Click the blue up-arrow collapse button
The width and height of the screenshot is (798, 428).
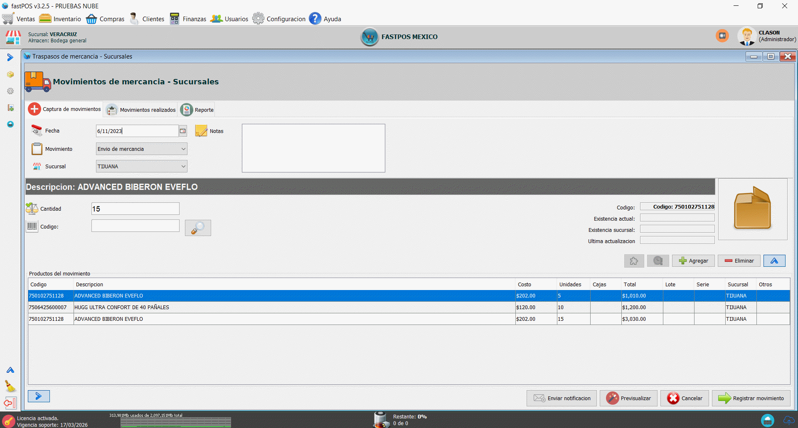(774, 261)
